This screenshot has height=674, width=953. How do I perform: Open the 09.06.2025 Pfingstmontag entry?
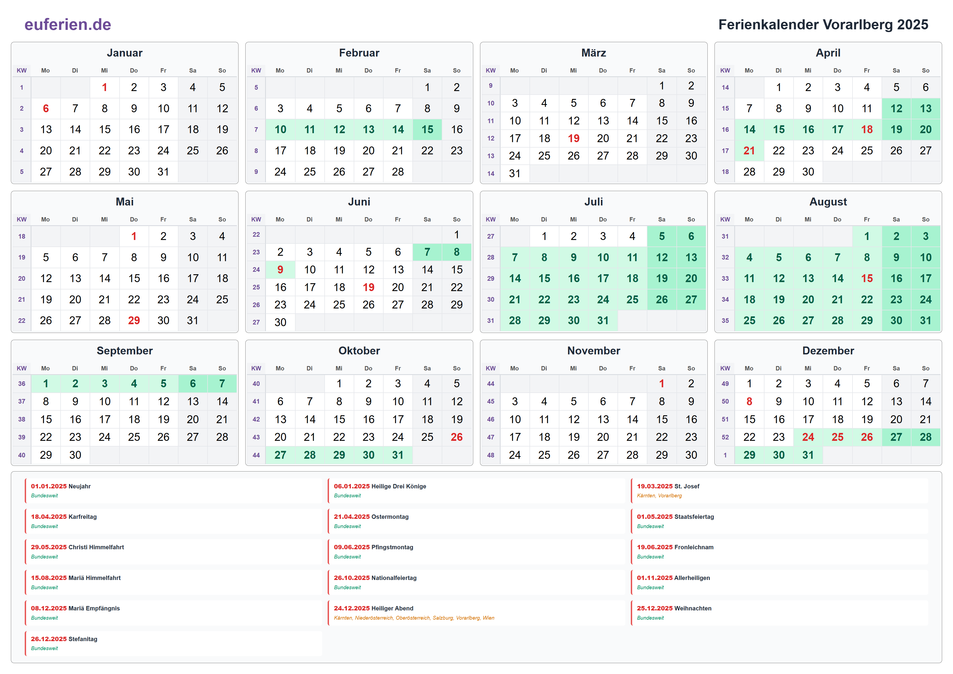(x=476, y=551)
